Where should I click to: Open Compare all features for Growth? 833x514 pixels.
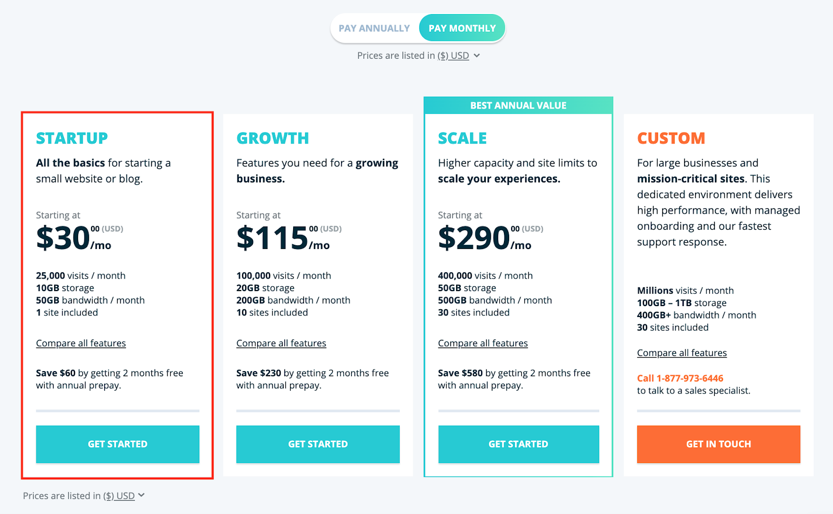[x=281, y=343]
